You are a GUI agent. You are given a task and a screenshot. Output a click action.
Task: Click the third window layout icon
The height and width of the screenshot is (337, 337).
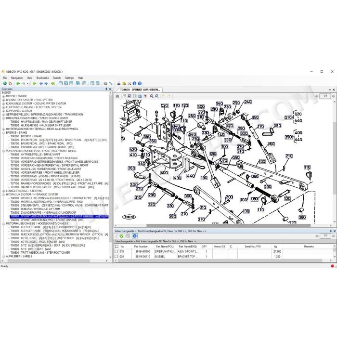pyautogui.click(x=71, y=83)
